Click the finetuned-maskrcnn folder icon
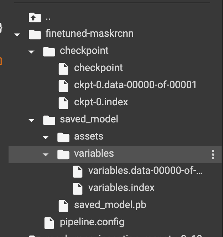 [35, 35]
